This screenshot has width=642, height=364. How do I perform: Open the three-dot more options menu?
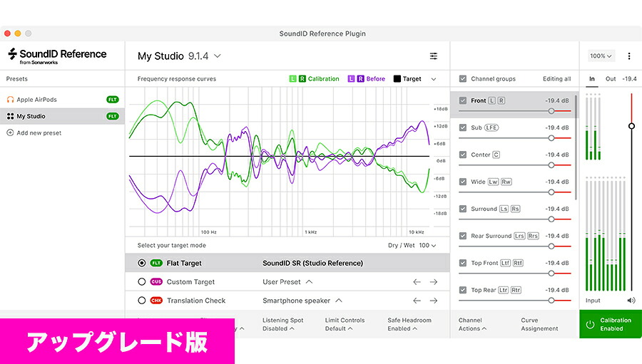click(629, 56)
